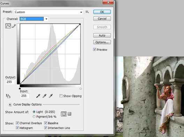The height and width of the screenshot is (137, 184).
Task: Open the Channel RGB dropdown
Action: 34,19
